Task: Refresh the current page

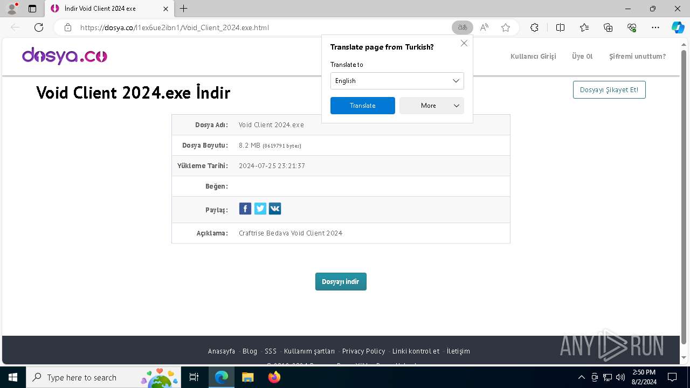Action: (39, 27)
